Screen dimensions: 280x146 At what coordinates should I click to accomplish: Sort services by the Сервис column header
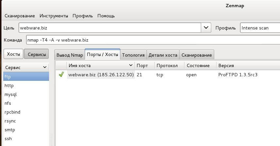pos(26,67)
